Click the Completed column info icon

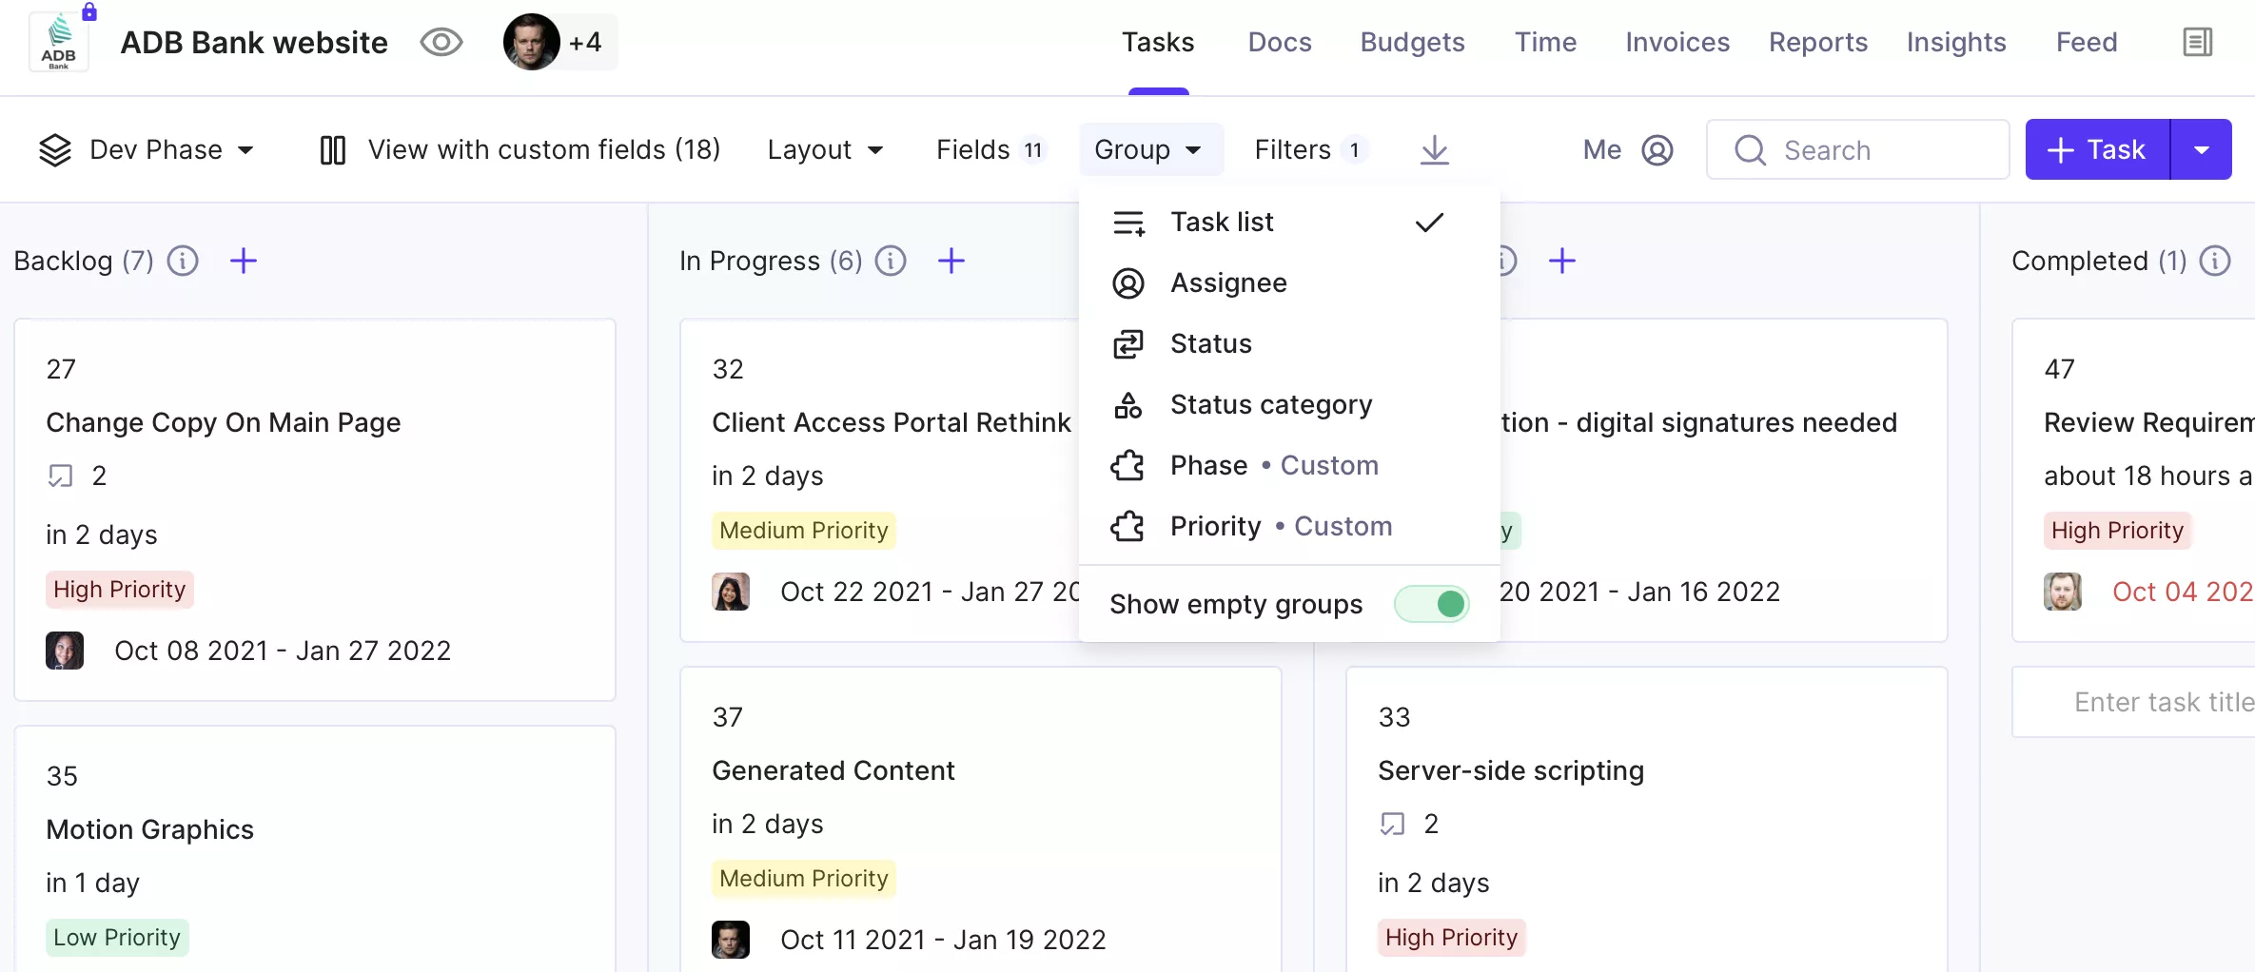pos(2215,260)
